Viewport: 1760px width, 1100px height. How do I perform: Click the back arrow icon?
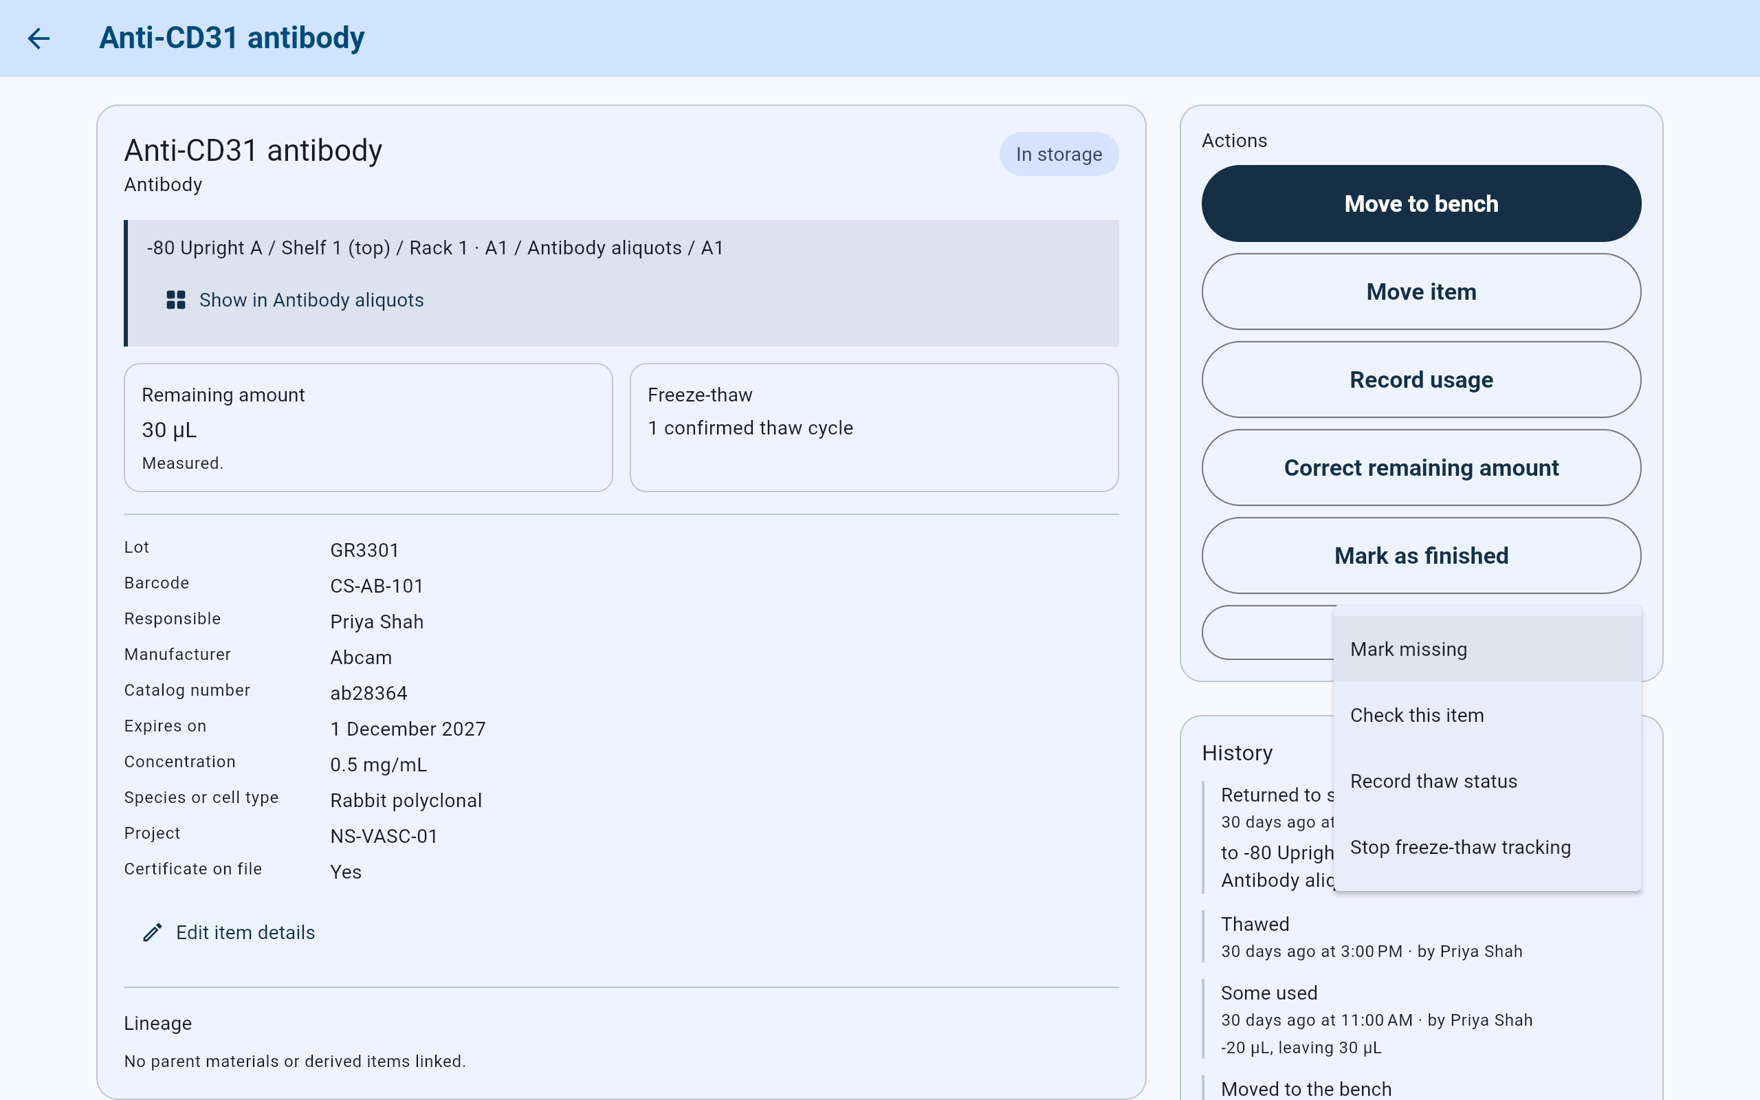pyautogui.click(x=38, y=38)
